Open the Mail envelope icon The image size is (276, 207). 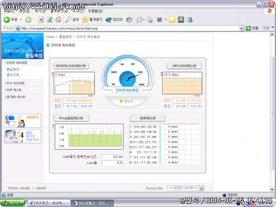[x=139, y=20]
